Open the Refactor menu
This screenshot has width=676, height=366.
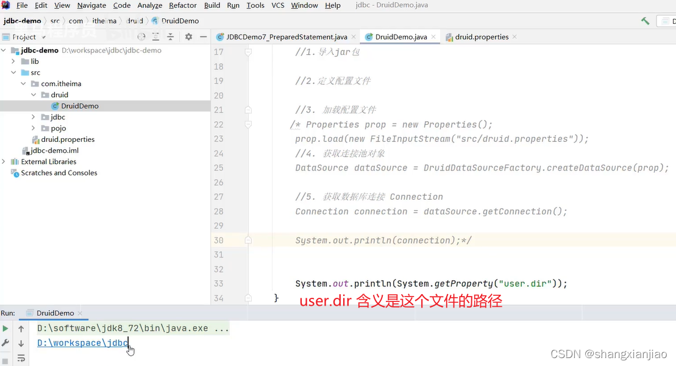(183, 5)
